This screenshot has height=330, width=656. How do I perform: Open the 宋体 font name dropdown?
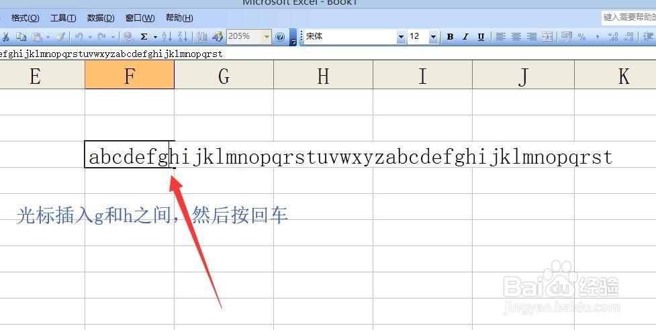[x=401, y=37]
